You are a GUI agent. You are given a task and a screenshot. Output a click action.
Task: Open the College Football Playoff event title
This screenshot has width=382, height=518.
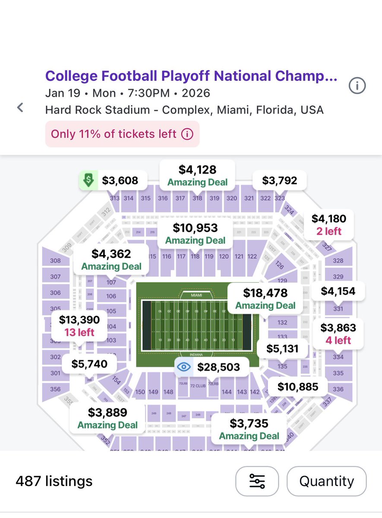pos(191,76)
